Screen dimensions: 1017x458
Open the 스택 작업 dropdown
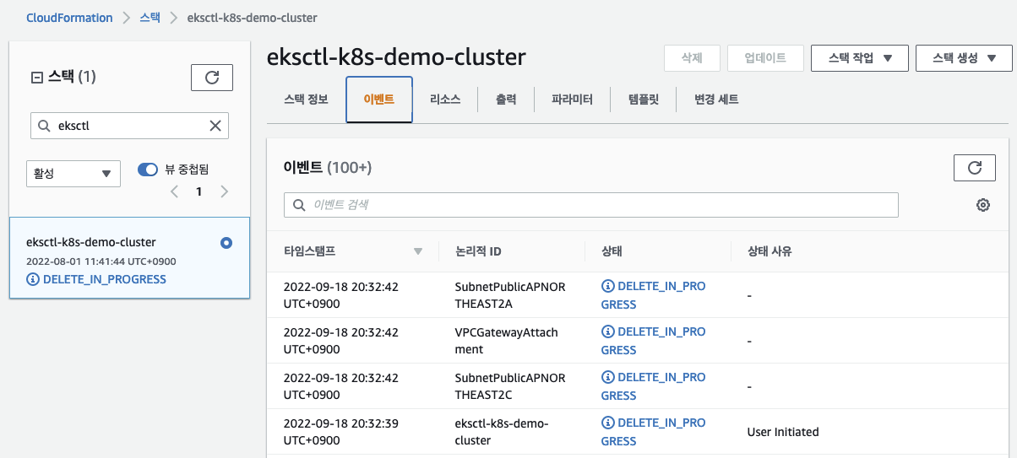pos(860,58)
